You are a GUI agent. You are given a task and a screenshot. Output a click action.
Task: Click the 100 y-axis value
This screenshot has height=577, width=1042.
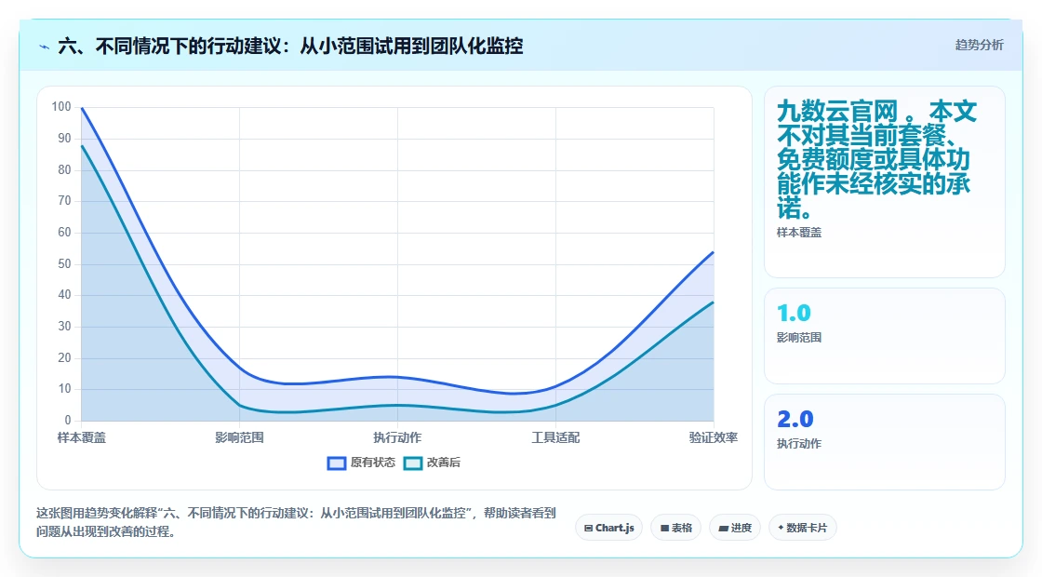coord(61,106)
